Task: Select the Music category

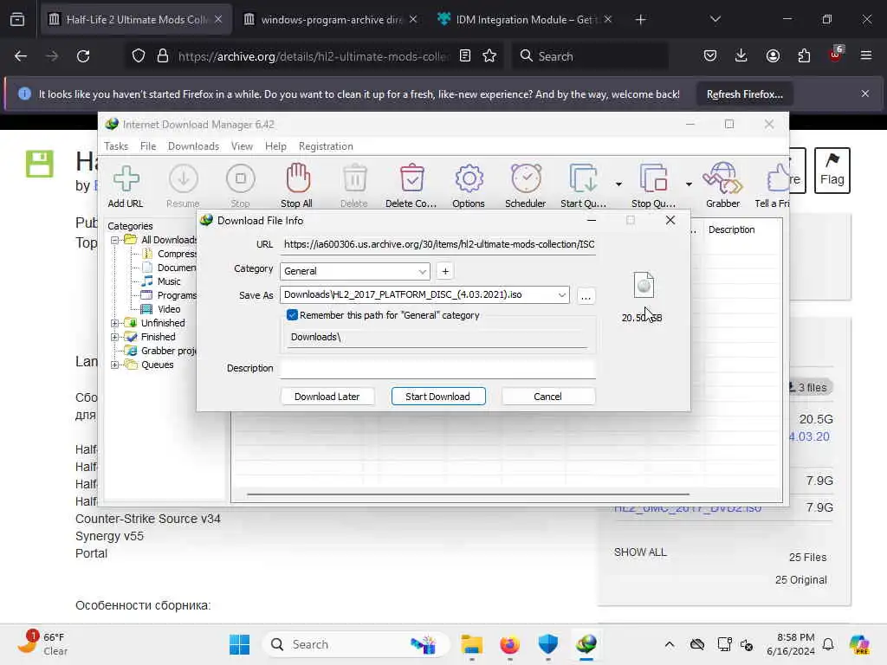Action: [x=169, y=281]
